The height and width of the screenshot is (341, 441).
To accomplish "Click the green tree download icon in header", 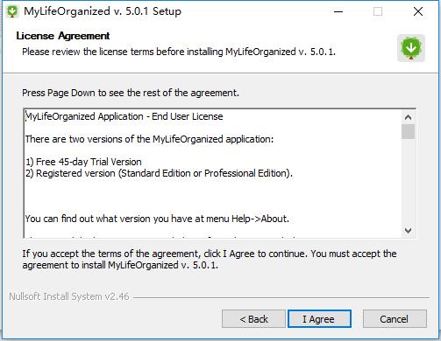I will tap(411, 48).
